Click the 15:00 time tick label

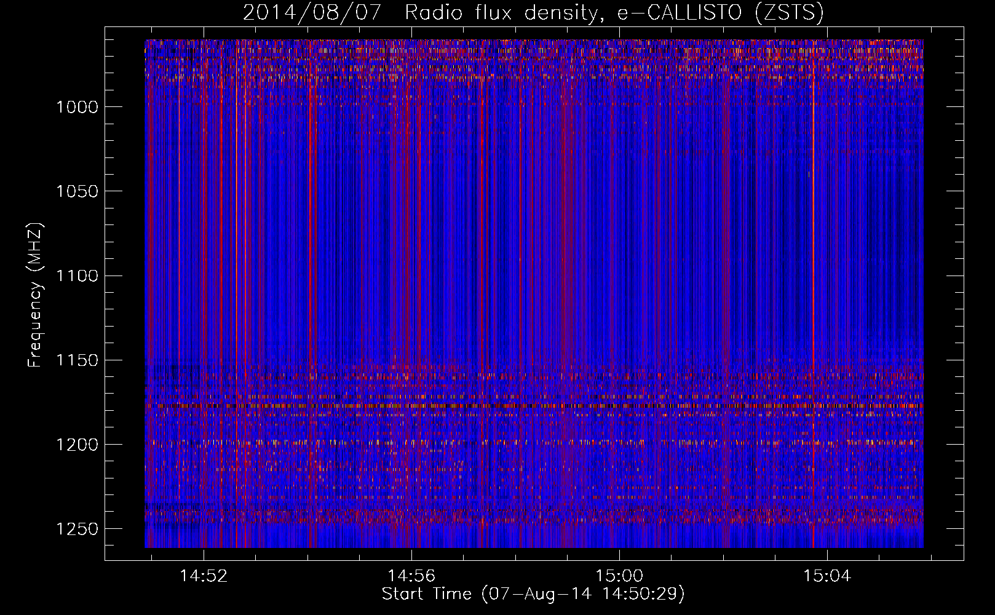pyautogui.click(x=619, y=576)
